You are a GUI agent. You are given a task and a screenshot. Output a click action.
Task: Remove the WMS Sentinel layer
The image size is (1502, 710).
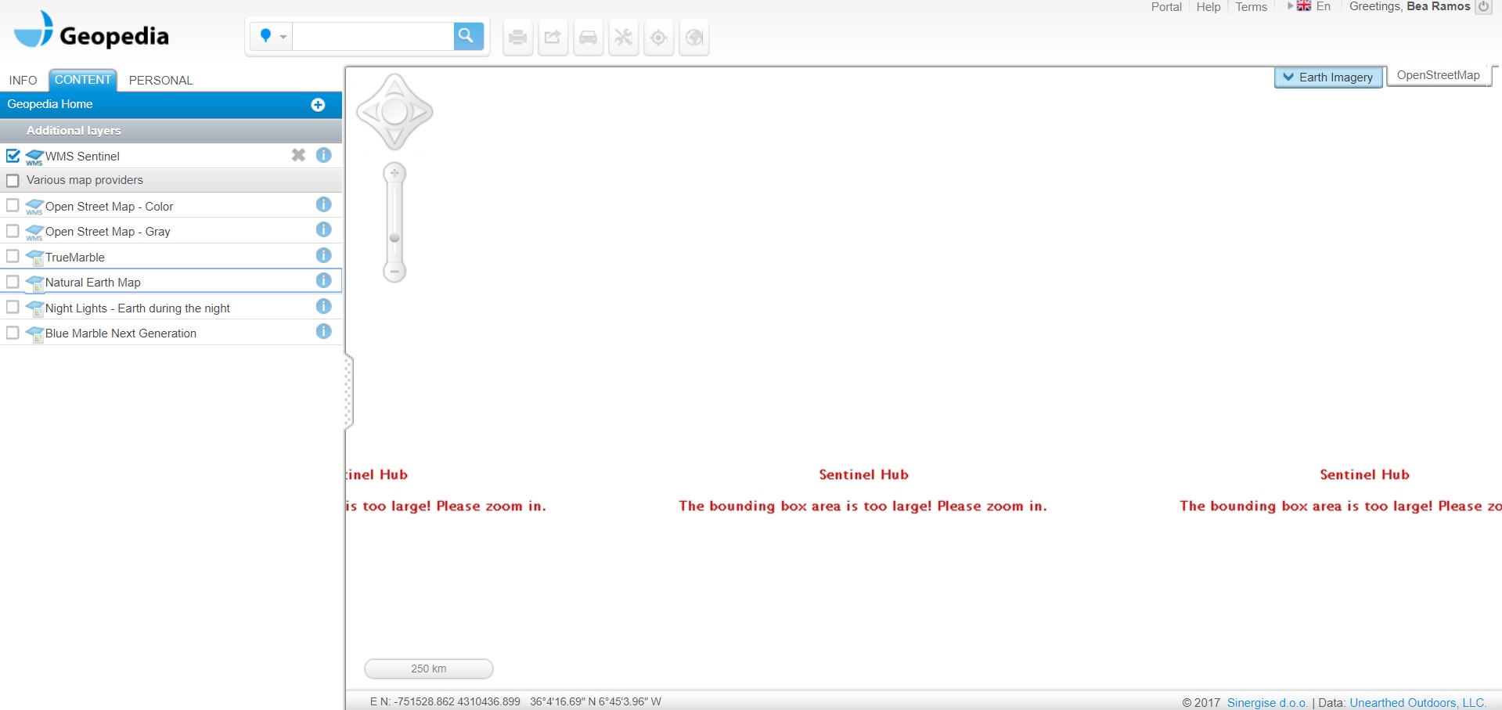tap(298, 155)
